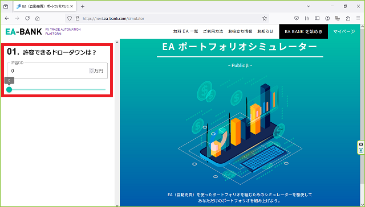This screenshot has height=207, width=365.
Task: Click the EA ポートフォリオシミュレーター heading
Action: (x=240, y=47)
